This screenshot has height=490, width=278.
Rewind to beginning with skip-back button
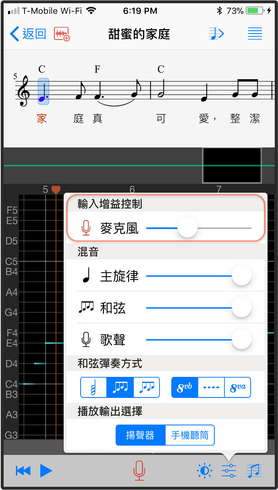pos(23,471)
